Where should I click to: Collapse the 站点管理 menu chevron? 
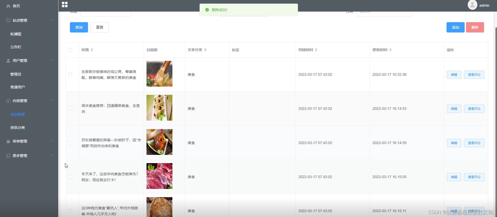52,20
